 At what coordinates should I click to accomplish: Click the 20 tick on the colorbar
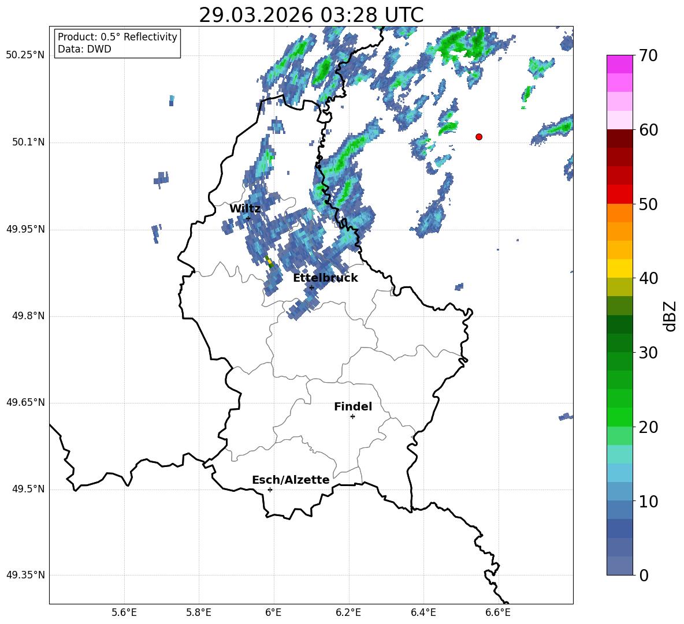tap(648, 427)
